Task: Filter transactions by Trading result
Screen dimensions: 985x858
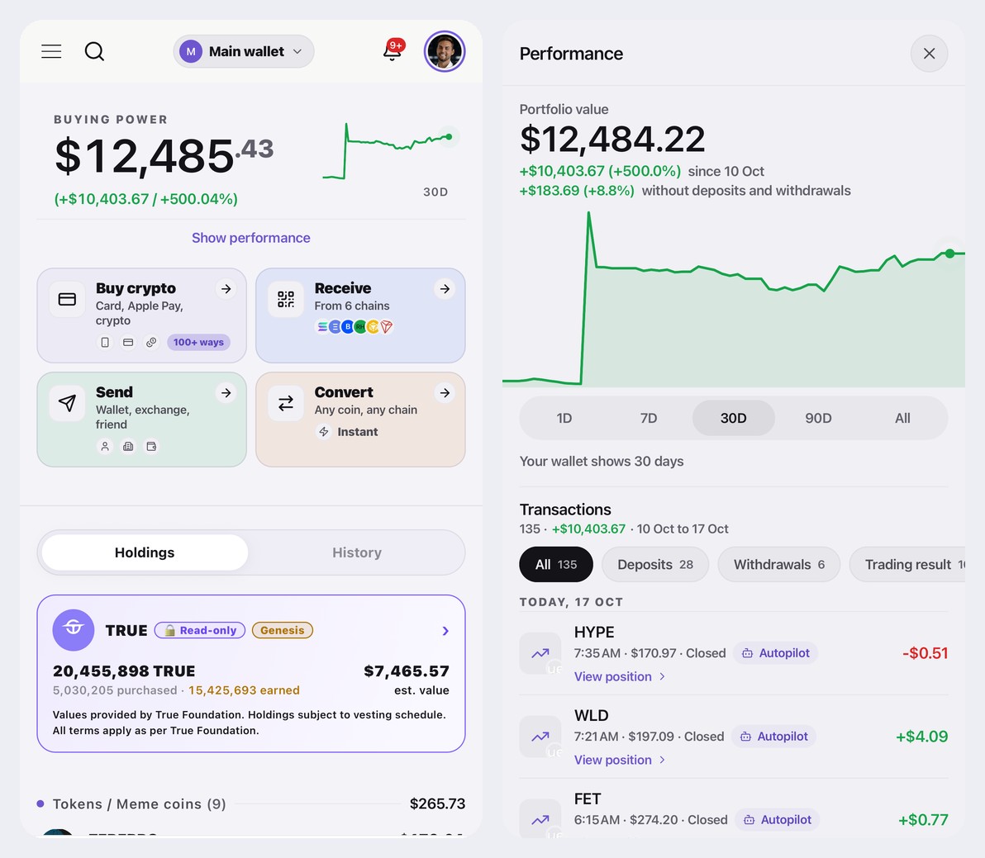Action: (x=907, y=564)
